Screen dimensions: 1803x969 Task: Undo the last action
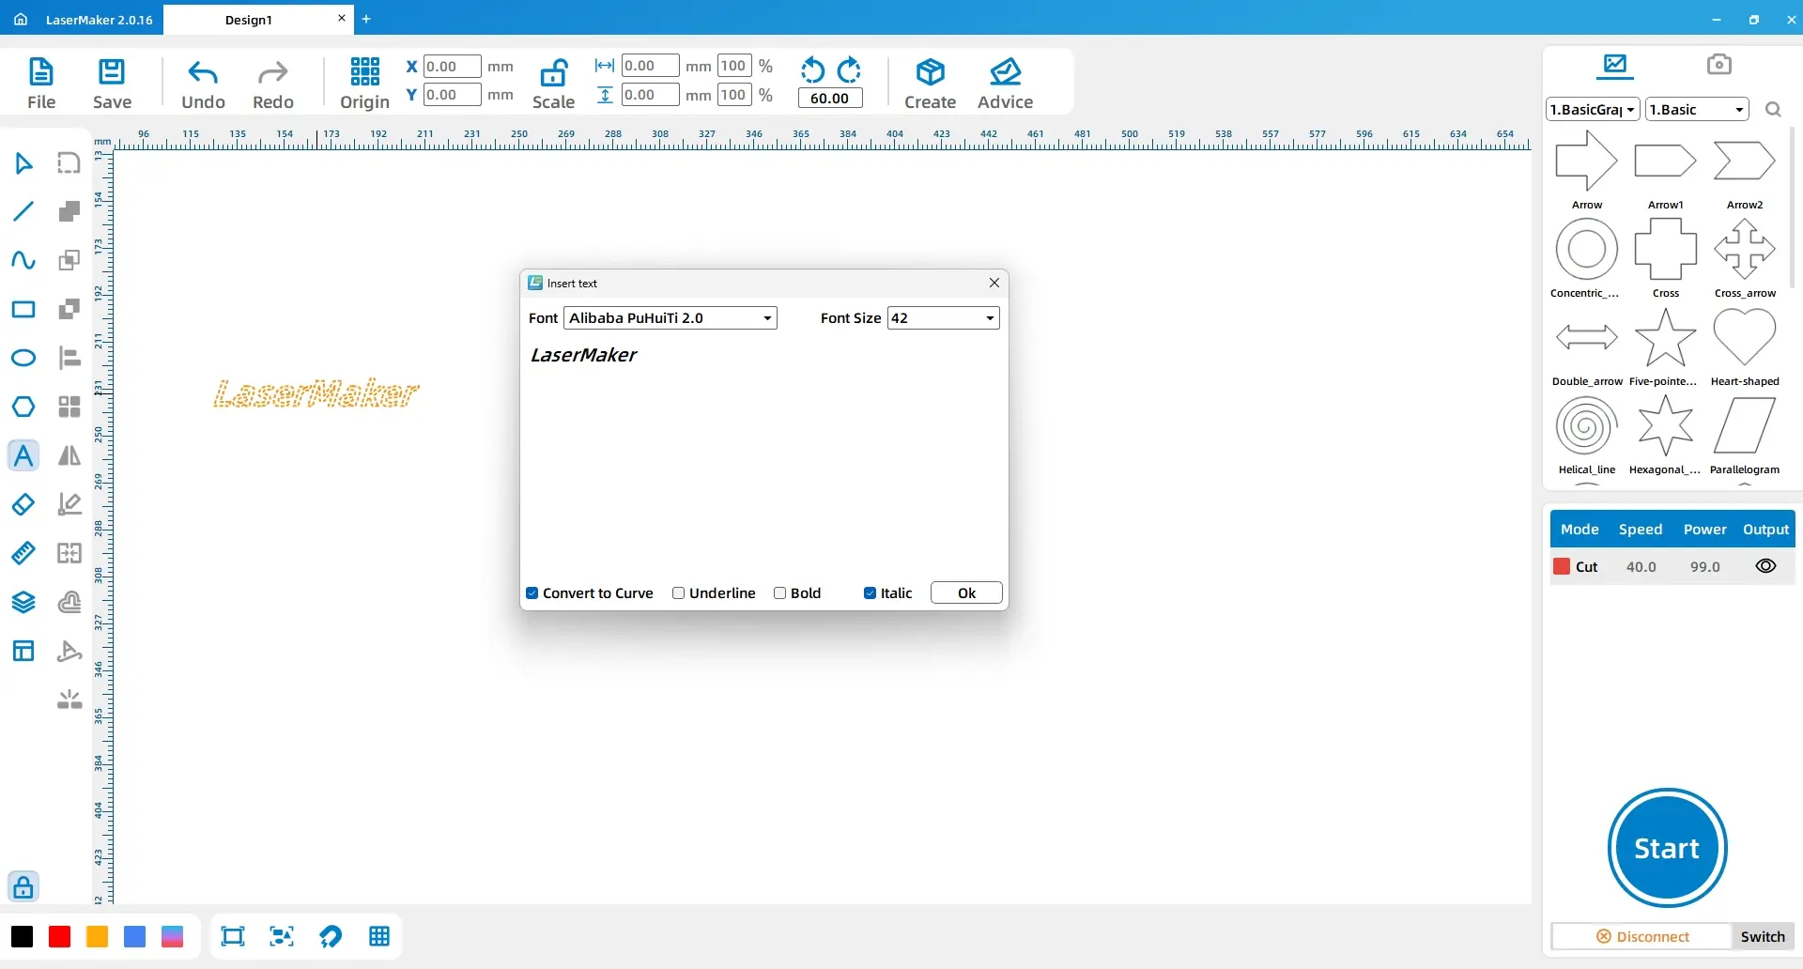tap(203, 84)
